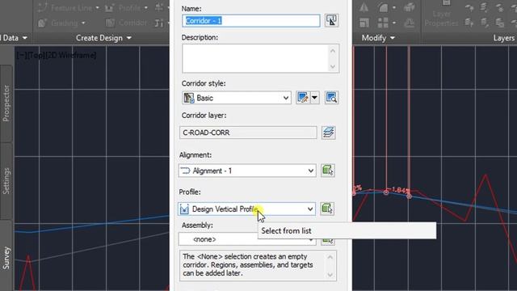Click the [Top] view control label
The image size is (517, 291).
tap(36, 56)
